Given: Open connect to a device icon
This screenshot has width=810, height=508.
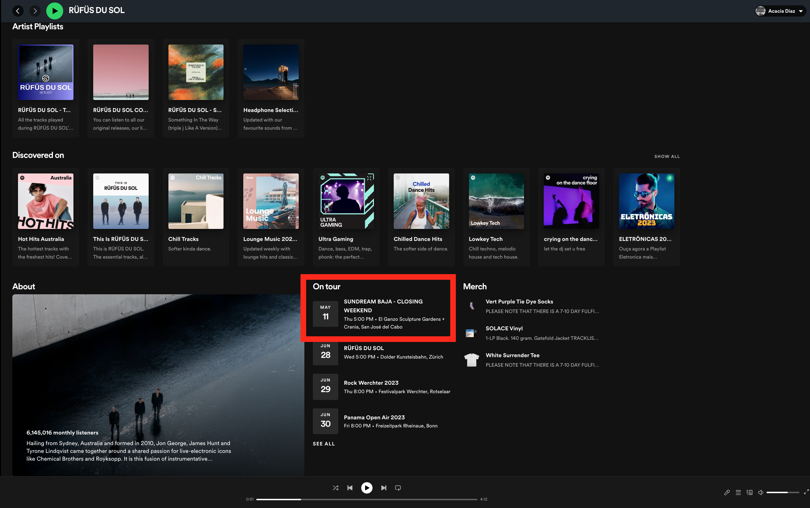Looking at the screenshot, I should (x=750, y=492).
